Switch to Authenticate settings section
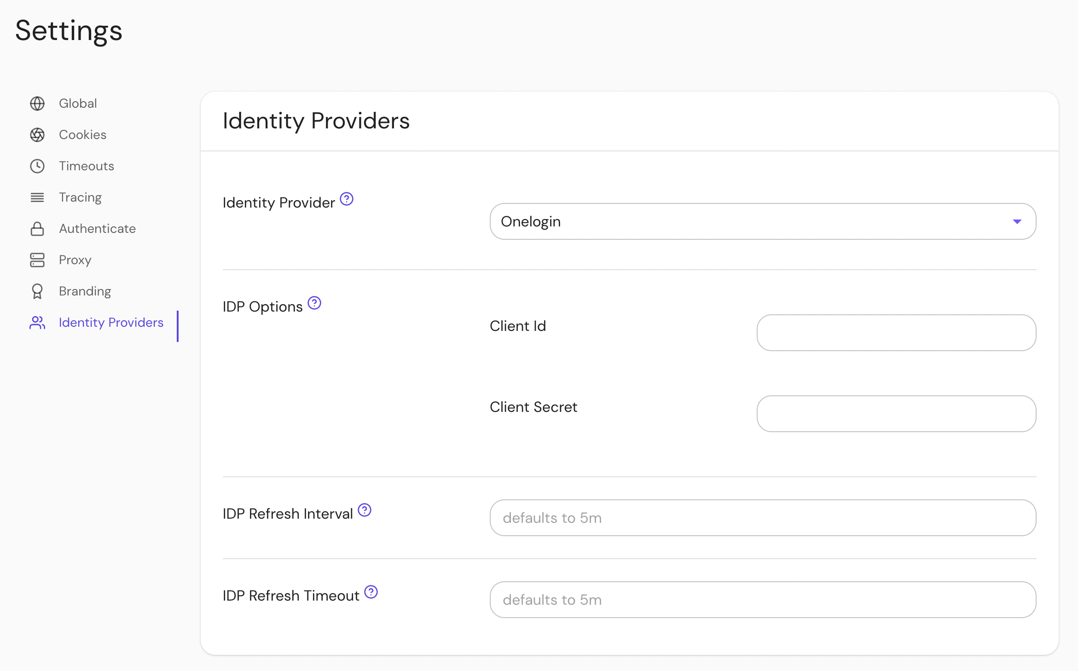 (x=97, y=229)
